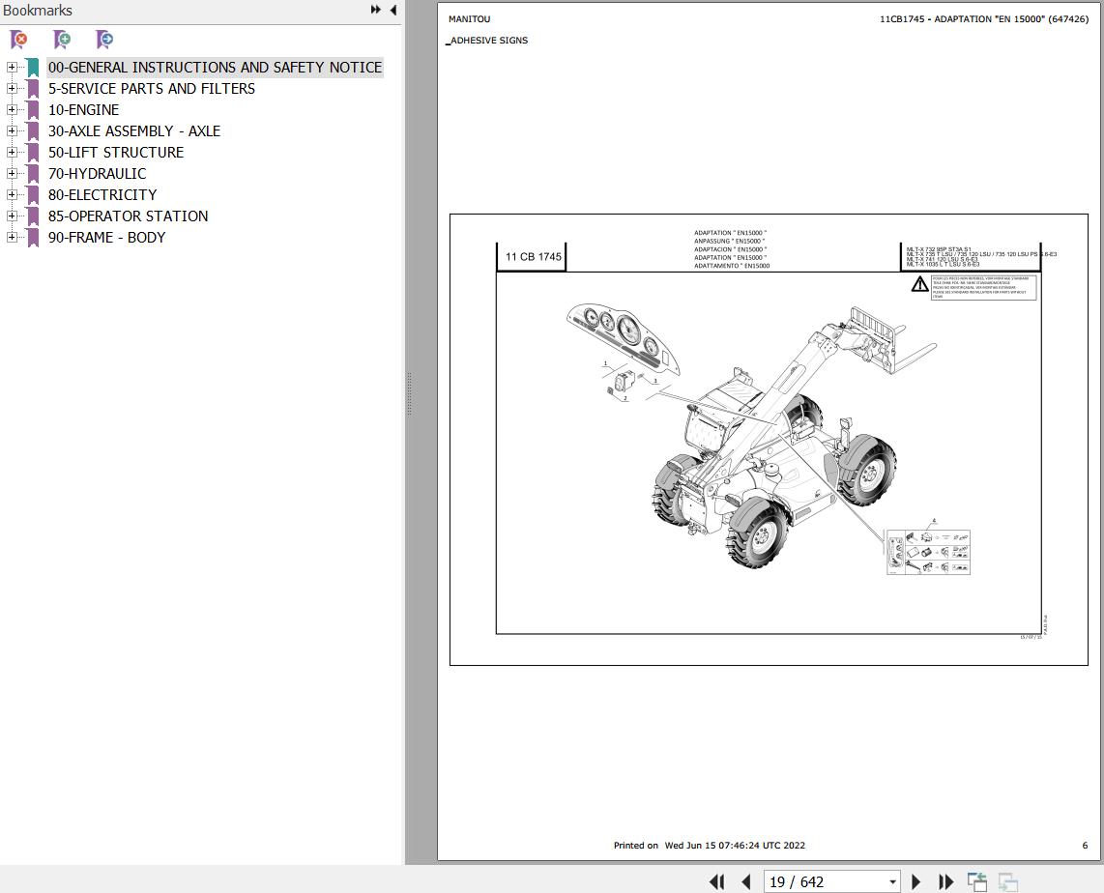Open the 5-SERVICE PARTS AND FILTERS bookmark
Screen dimensions: 1104x893
(x=152, y=89)
